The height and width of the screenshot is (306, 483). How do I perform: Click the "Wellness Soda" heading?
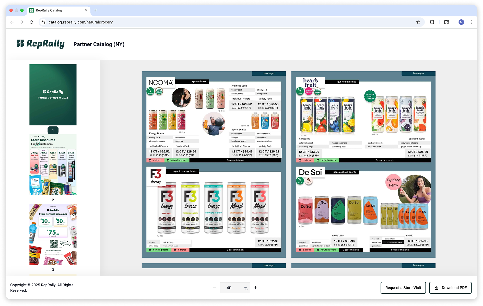[x=239, y=86]
